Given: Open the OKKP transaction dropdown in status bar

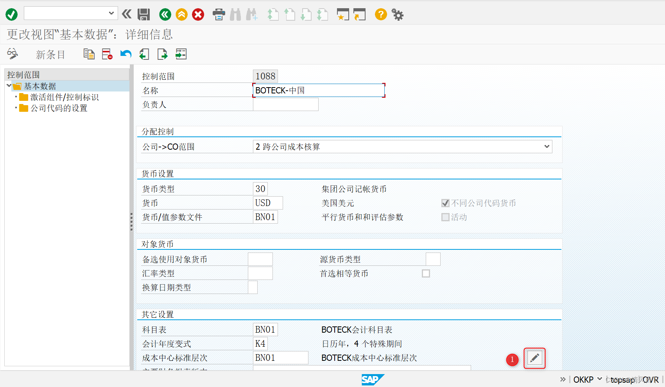Looking at the screenshot, I should pyautogui.click(x=600, y=379).
